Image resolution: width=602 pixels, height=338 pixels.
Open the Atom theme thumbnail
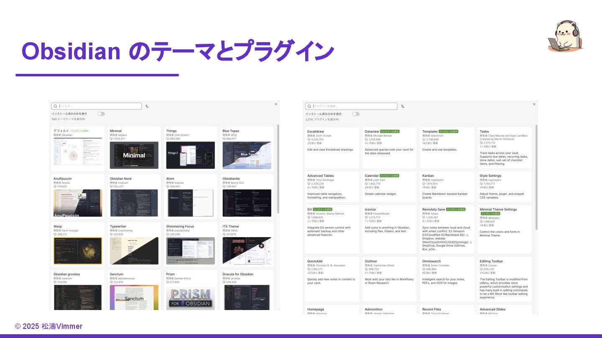[190, 203]
